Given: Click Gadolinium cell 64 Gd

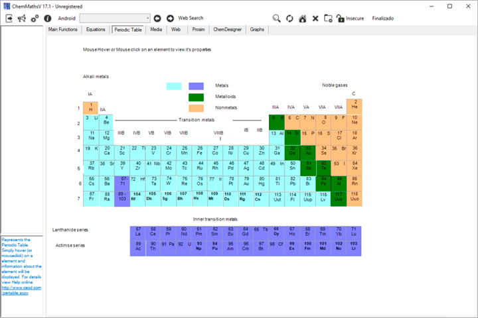Looking at the screenshot, I should tap(246, 233).
